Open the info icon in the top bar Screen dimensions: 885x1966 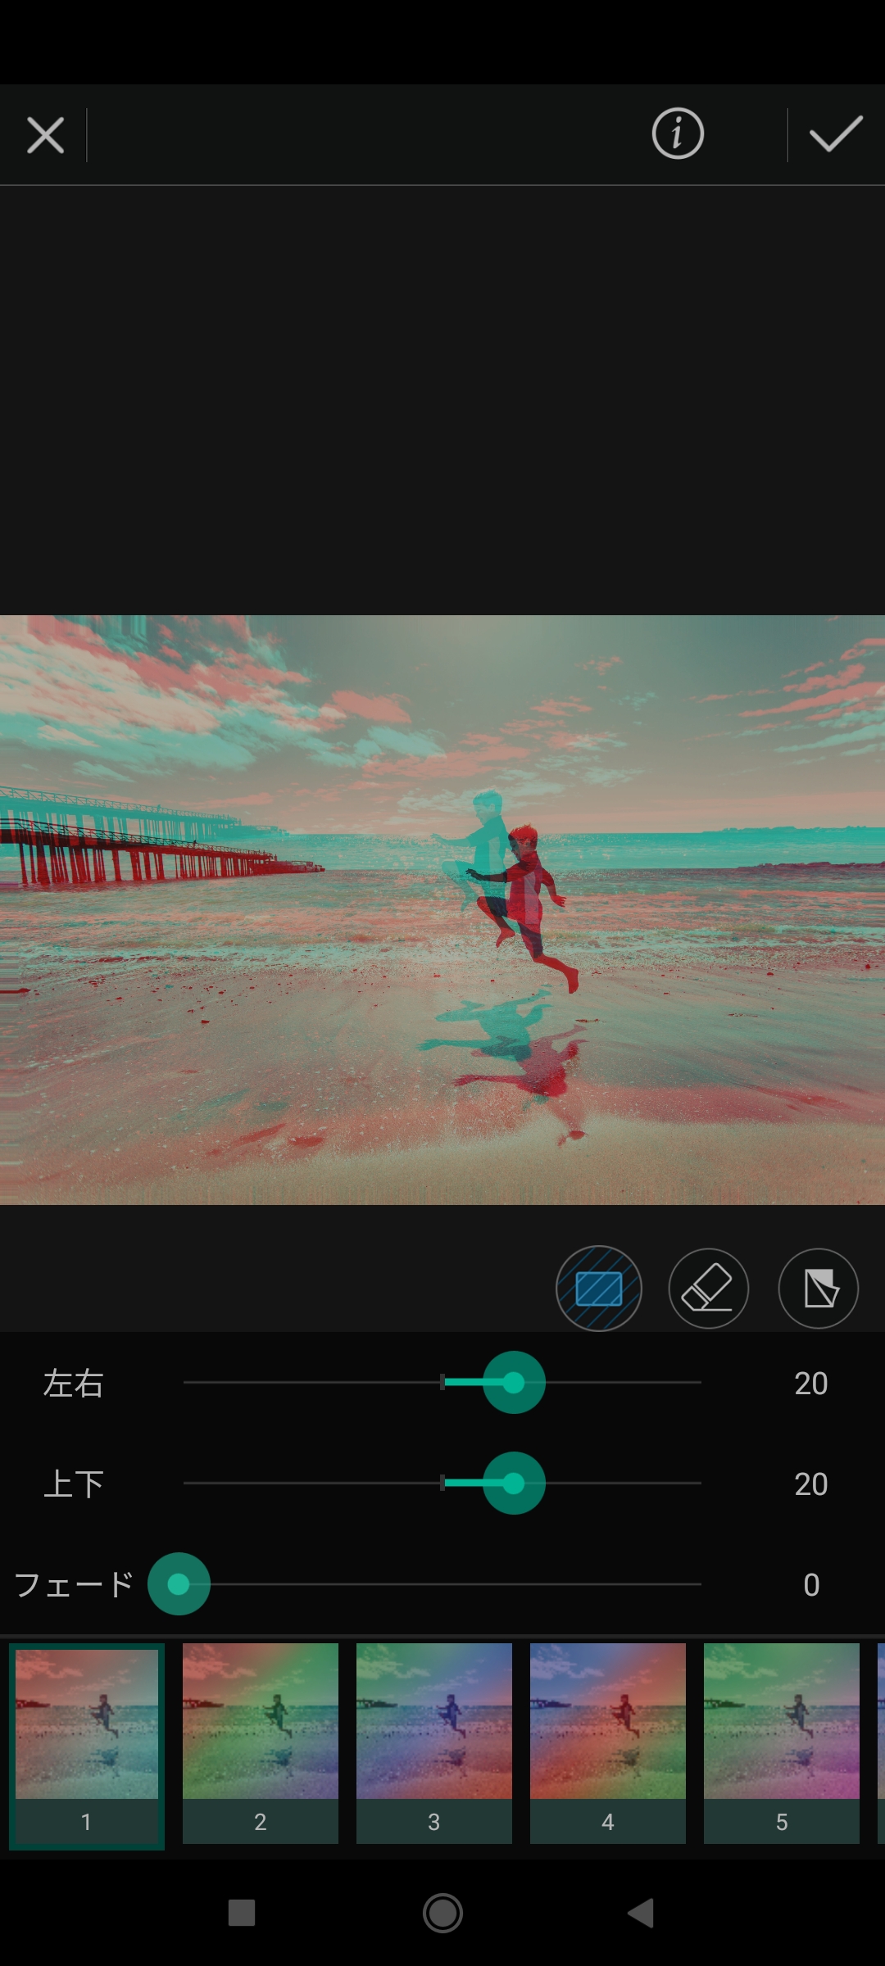(678, 134)
